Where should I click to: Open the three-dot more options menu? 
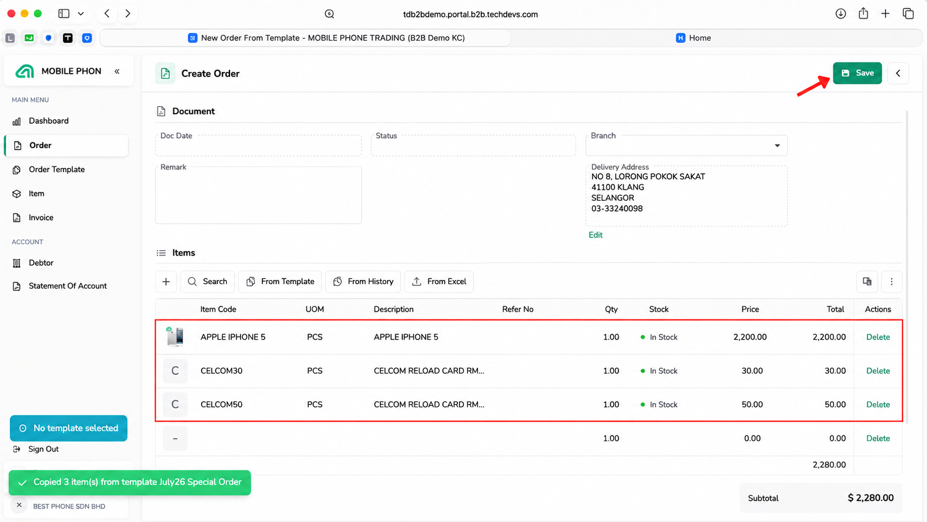(892, 282)
